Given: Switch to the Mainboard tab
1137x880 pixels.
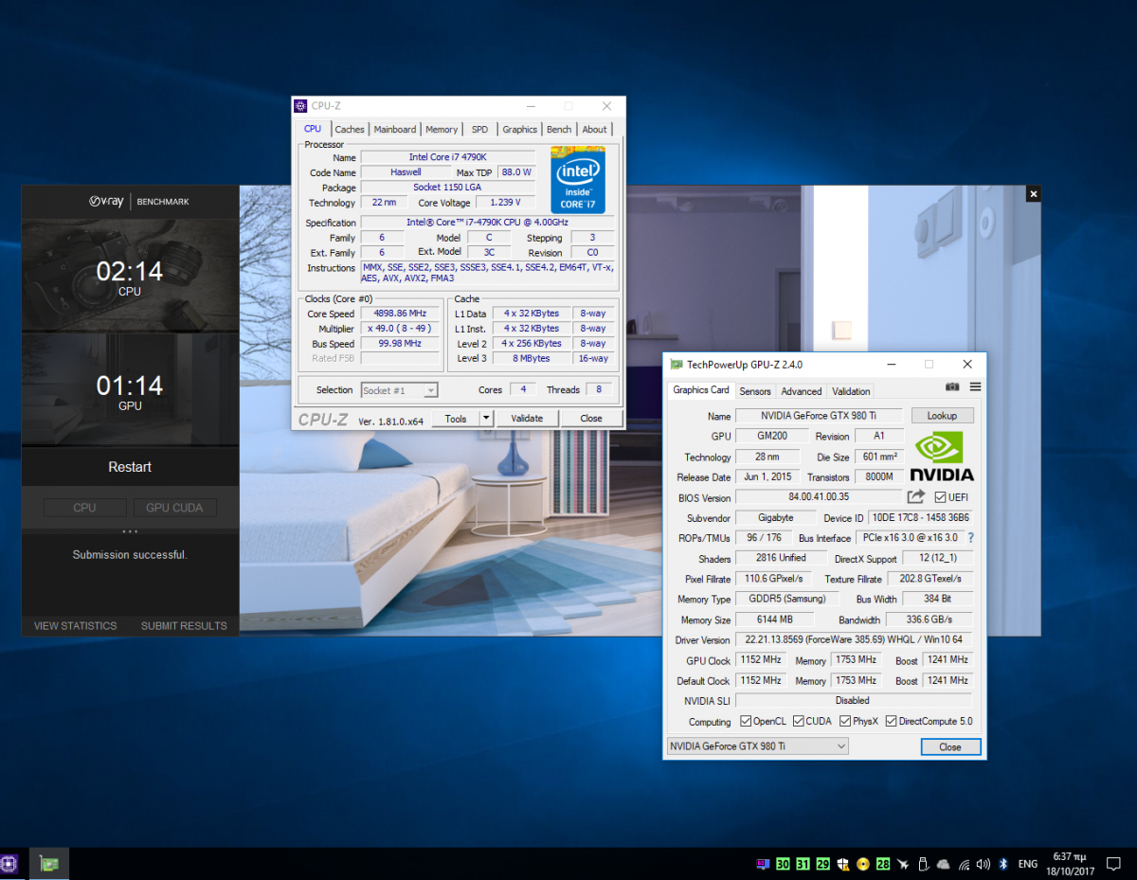Looking at the screenshot, I should tap(395, 129).
